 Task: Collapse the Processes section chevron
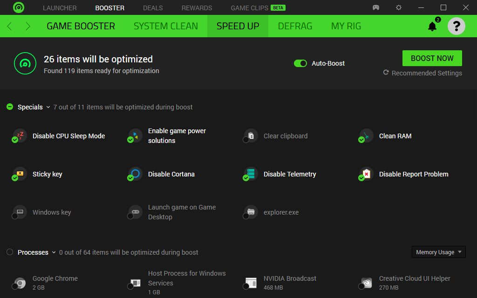(54, 252)
